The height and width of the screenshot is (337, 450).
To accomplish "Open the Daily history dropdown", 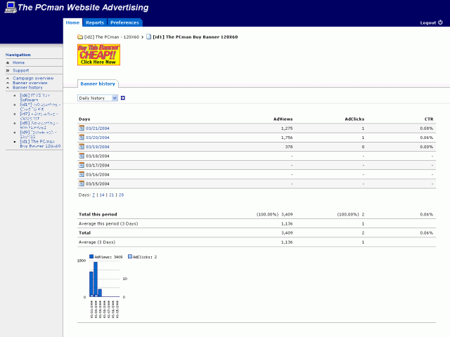I will pos(98,98).
